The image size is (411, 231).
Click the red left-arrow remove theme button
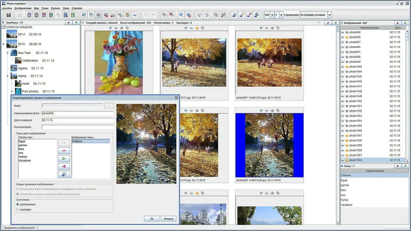coord(64,150)
